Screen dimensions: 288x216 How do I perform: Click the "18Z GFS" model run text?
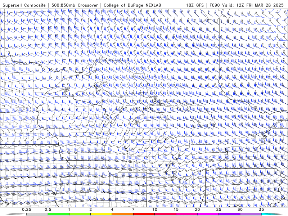195,5
